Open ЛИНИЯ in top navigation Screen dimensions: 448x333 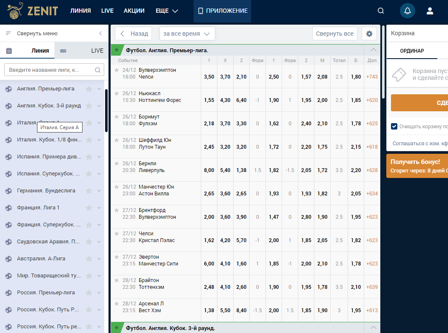click(x=80, y=11)
